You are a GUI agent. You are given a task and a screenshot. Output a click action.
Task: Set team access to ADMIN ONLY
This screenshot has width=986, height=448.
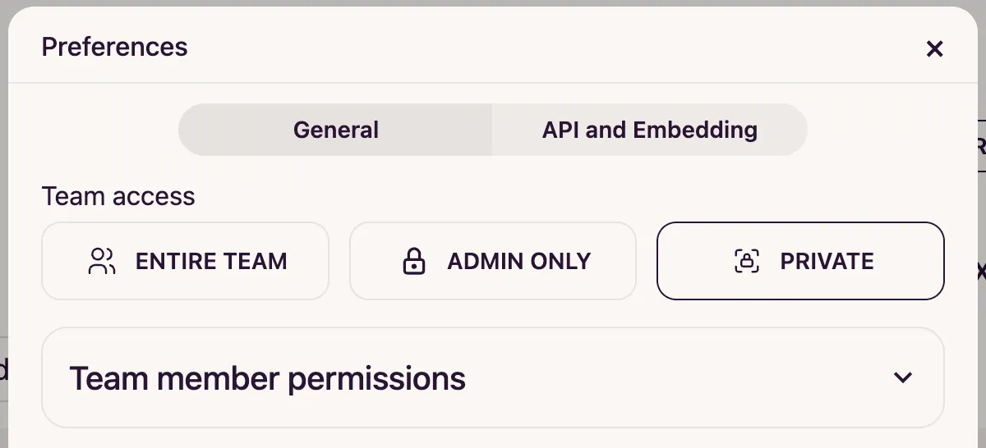pos(493,261)
